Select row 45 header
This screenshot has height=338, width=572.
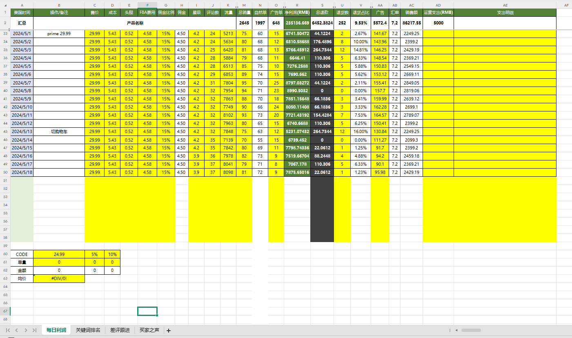(5, 131)
